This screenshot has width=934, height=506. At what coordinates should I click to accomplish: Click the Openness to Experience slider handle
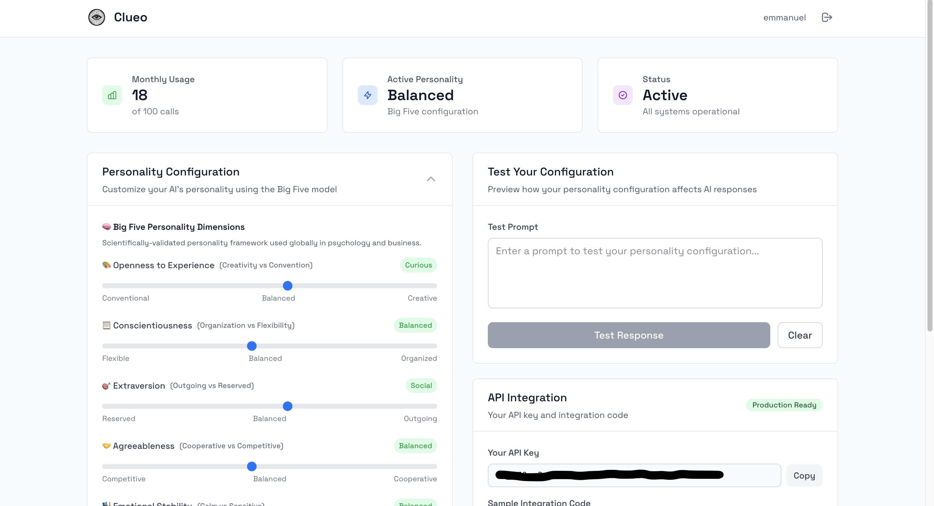[x=288, y=286]
